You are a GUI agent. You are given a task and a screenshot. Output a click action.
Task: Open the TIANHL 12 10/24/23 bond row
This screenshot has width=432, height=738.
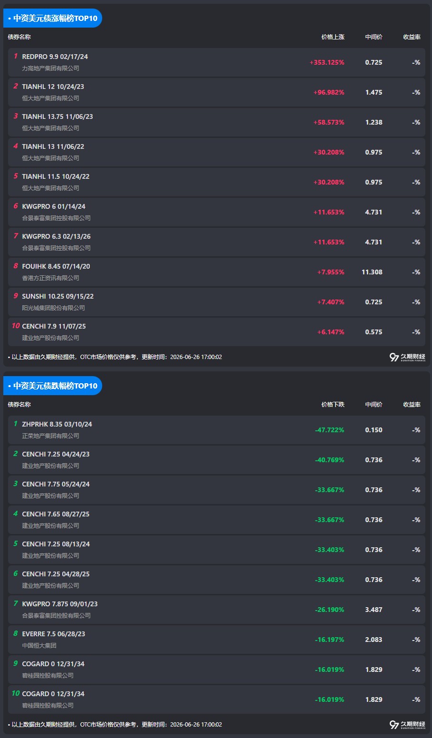[217, 92]
